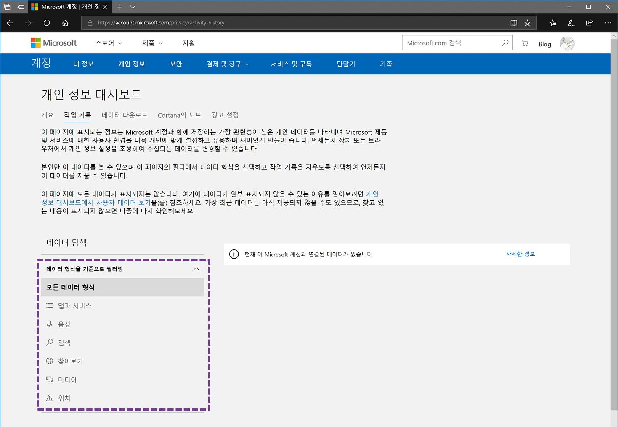618x427 pixels.
Task: Click the info circle icon in notice
Action: (x=234, y=254)
